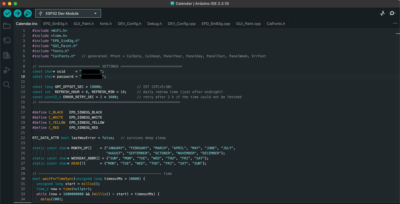Open the Debug.h tab
400x204 pixels.
click(154, 24)
